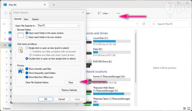
Task: Switch to the General tab
Action: click(x=18, y=19)
